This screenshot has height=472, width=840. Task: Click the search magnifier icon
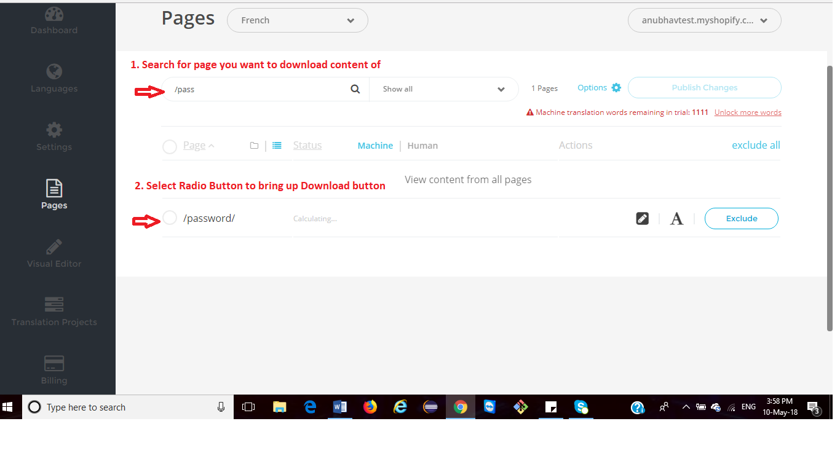point(355,89)
